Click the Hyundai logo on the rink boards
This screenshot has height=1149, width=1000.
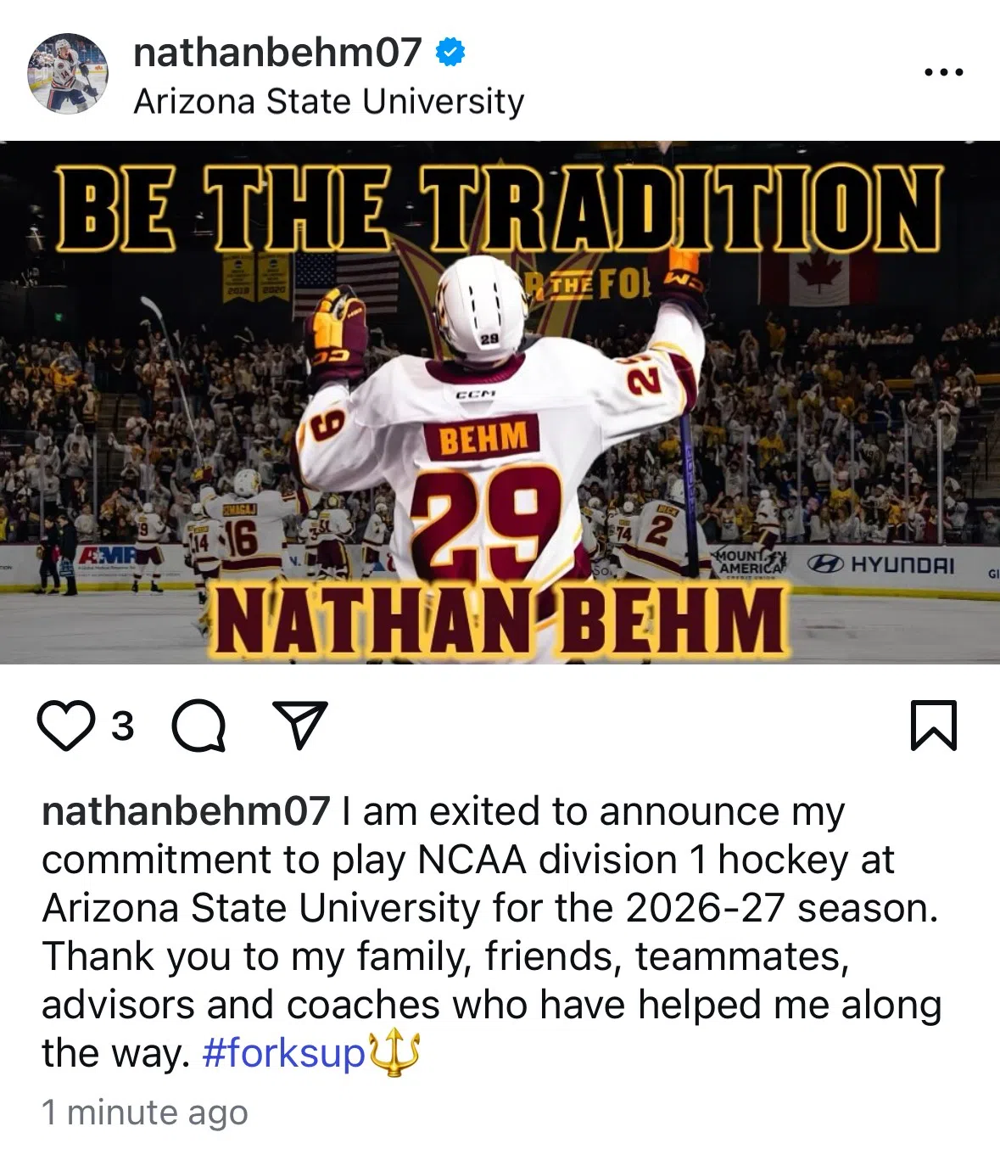[x=880, y=564]
